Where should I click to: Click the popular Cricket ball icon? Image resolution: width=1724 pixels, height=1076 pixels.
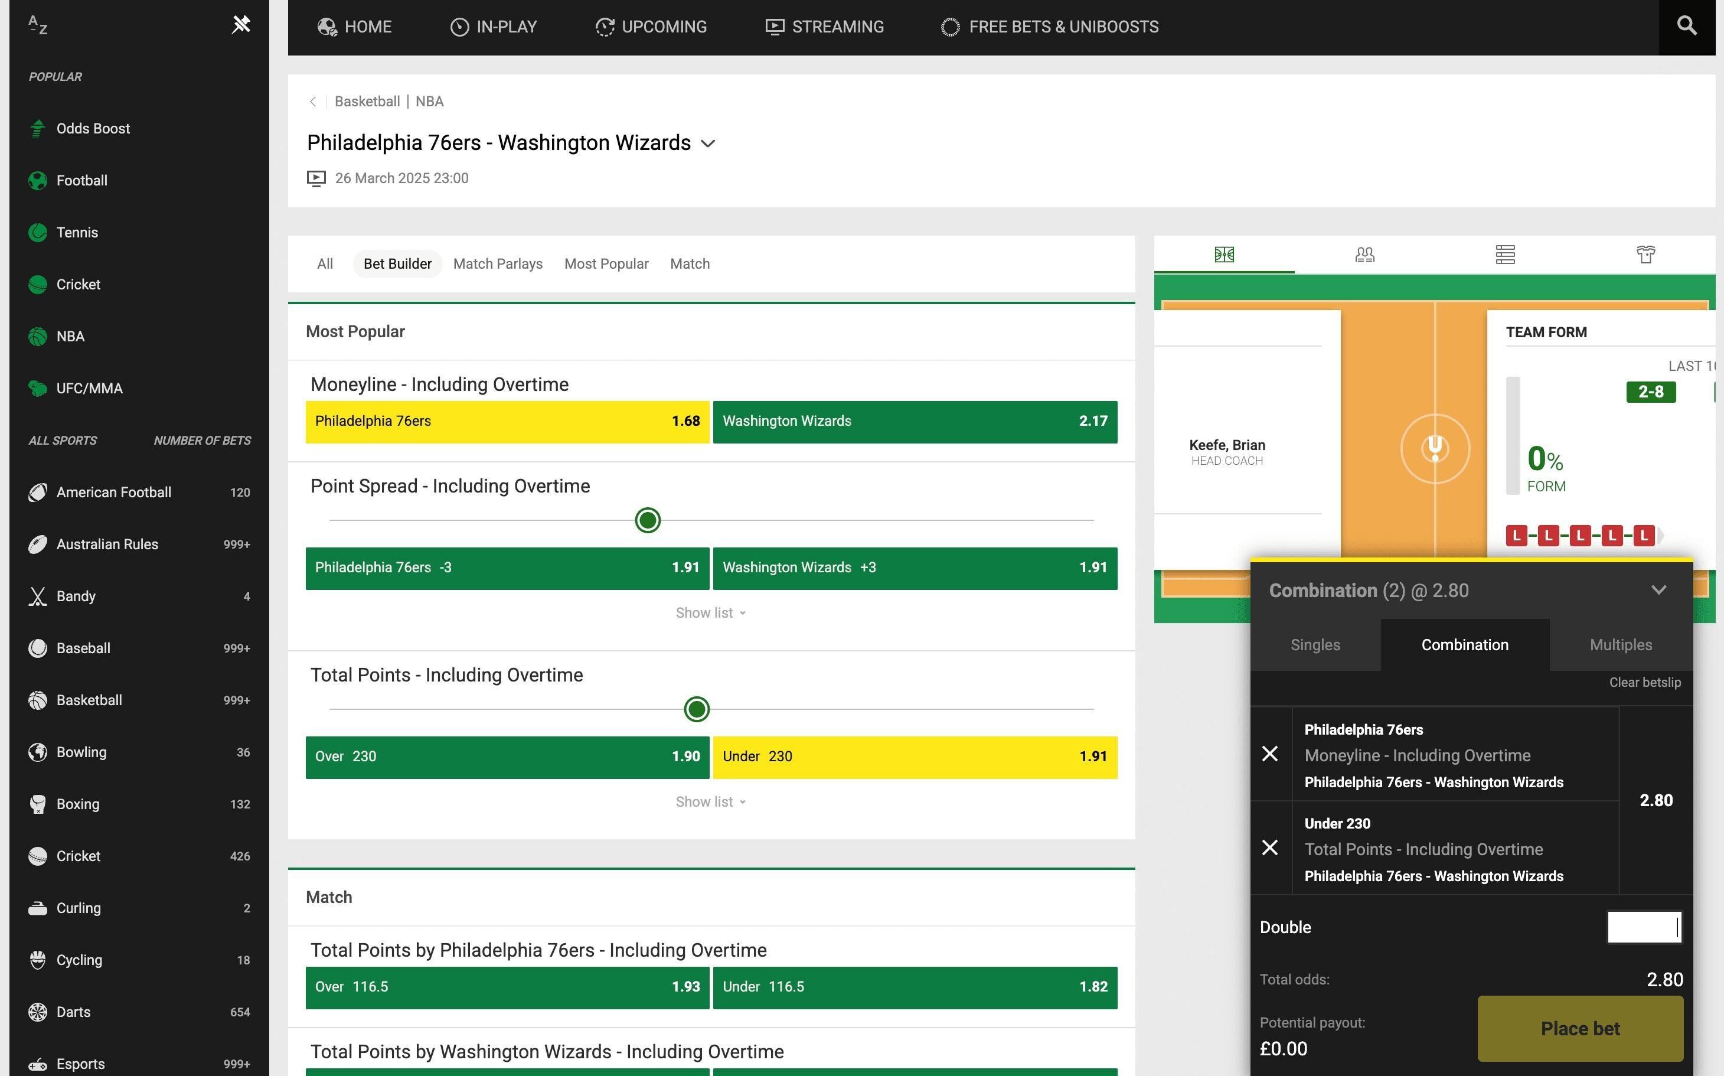click(38, 285)
